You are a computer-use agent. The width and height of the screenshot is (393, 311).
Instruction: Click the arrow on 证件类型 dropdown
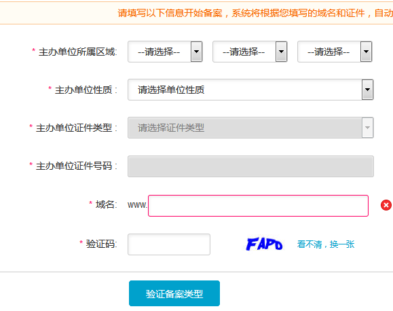coord(367,128)
